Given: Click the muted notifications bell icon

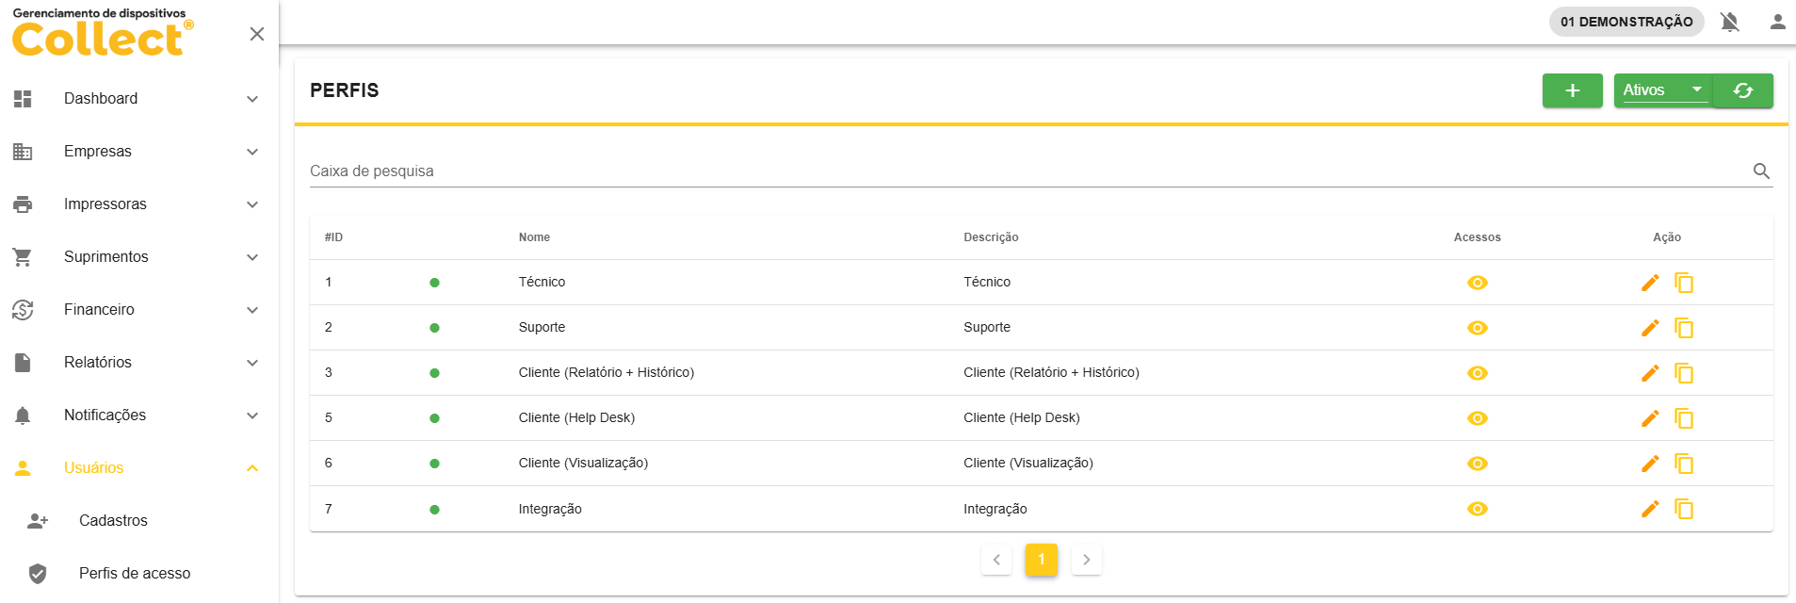Looking at the screenshot, I should pyautogui.click(x=1729, y=22).
